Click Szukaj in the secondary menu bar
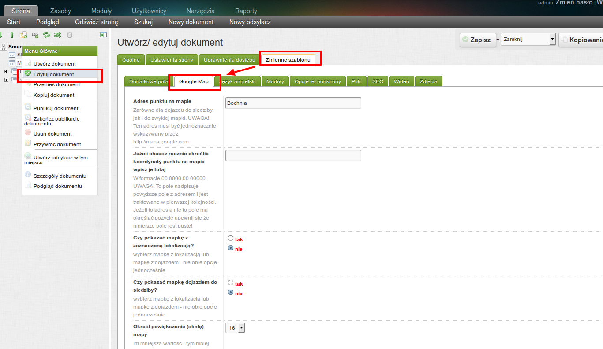 coord(143,22)
